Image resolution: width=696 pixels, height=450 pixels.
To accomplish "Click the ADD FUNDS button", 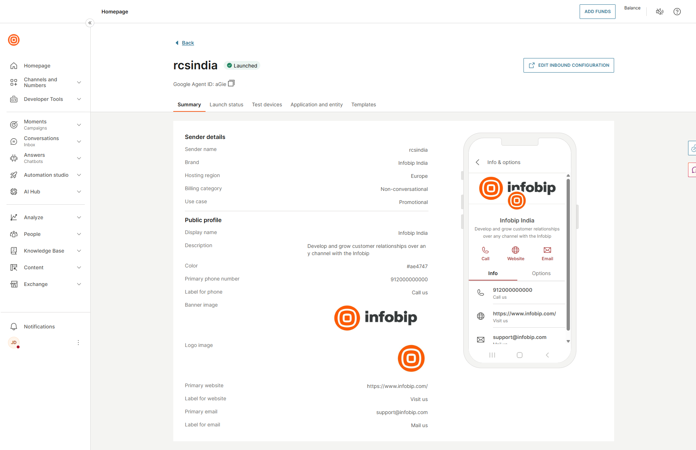I will [597, 11].
